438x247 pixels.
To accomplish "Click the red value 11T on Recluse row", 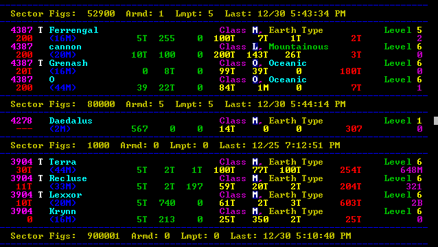I will tap(24, 186).
